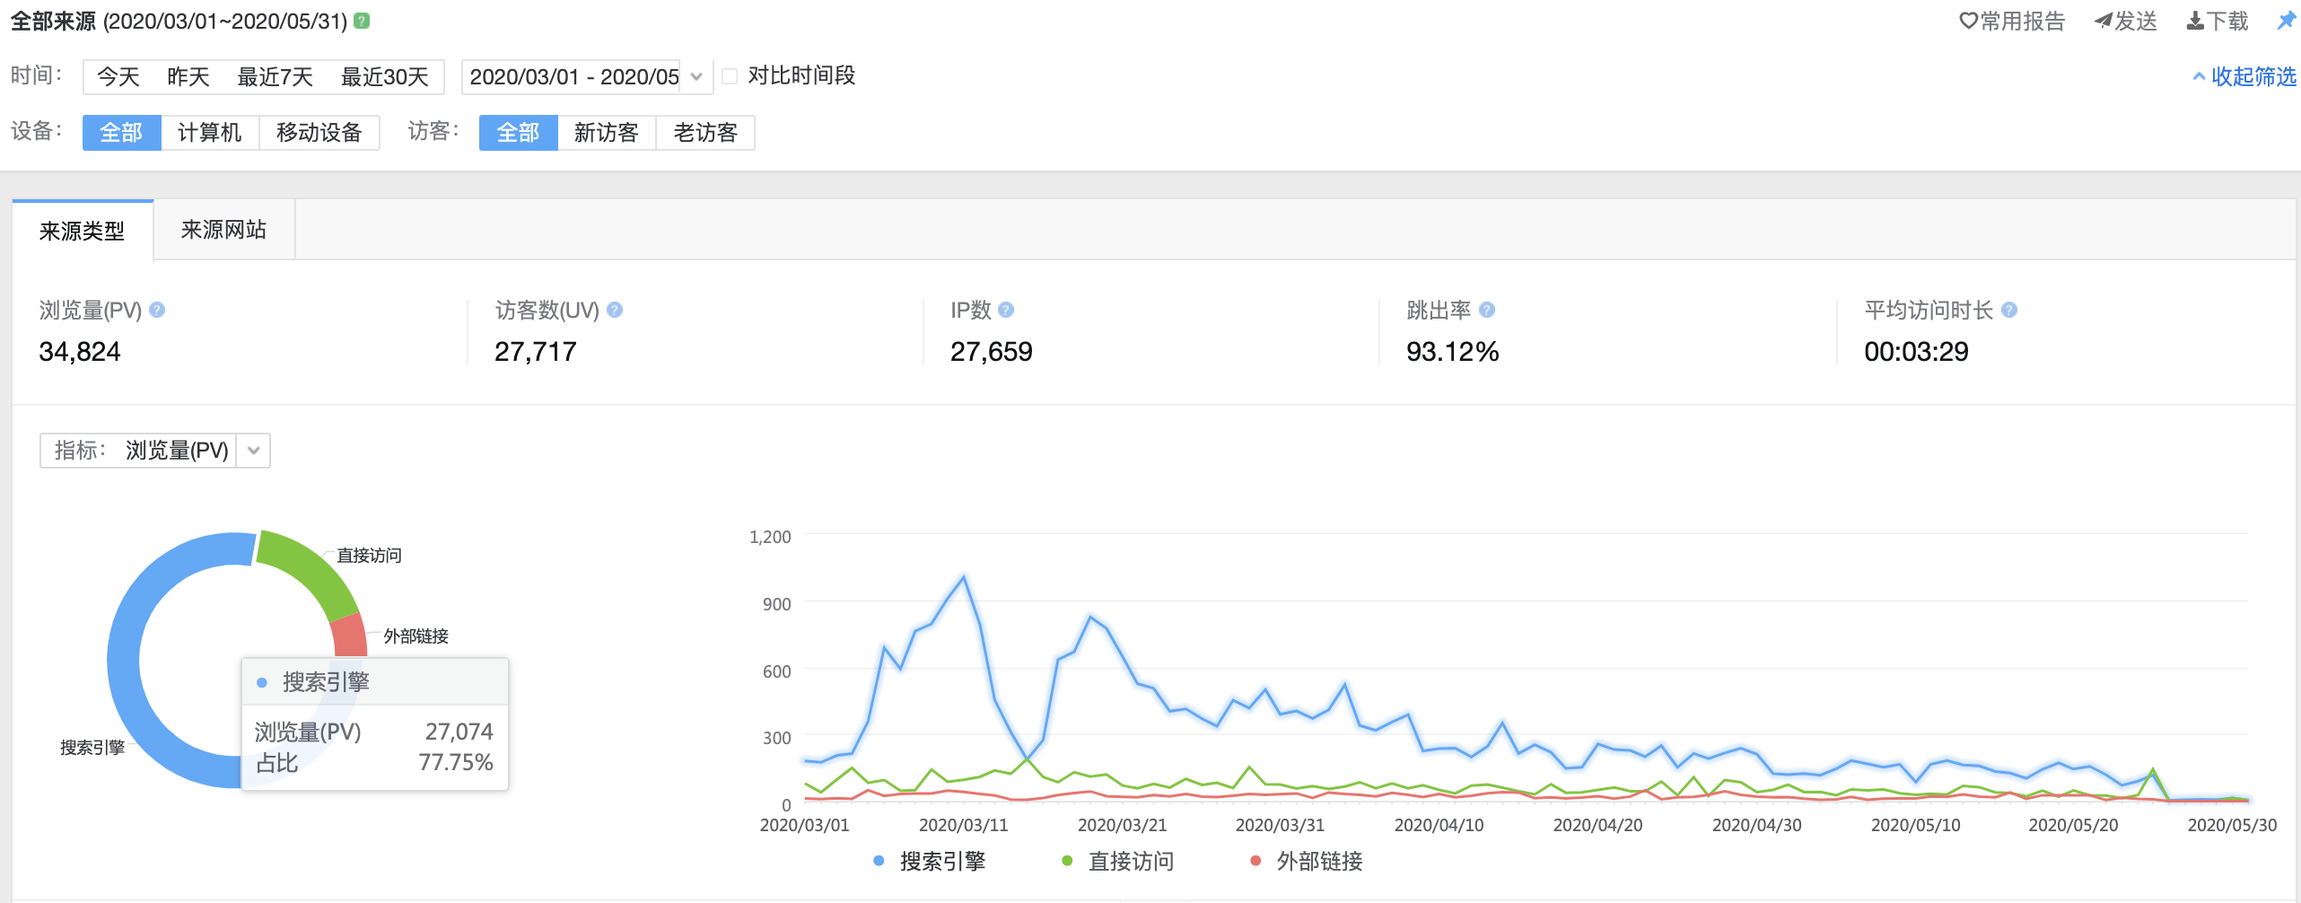Toggle 搜索引擎 series in chart legend

(929, 861)
